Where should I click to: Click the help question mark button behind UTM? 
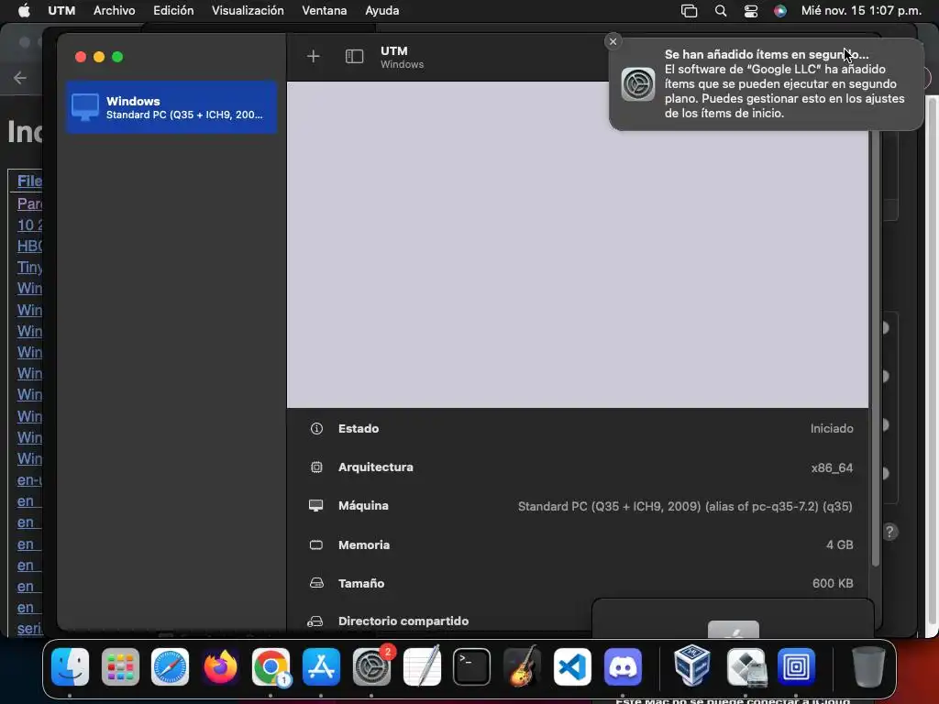(889, 532)
